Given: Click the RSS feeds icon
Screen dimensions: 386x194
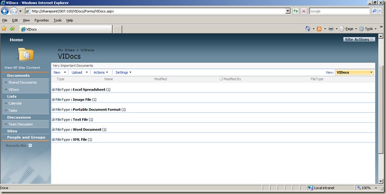Looking at the screenshot, I should point(319,29).
